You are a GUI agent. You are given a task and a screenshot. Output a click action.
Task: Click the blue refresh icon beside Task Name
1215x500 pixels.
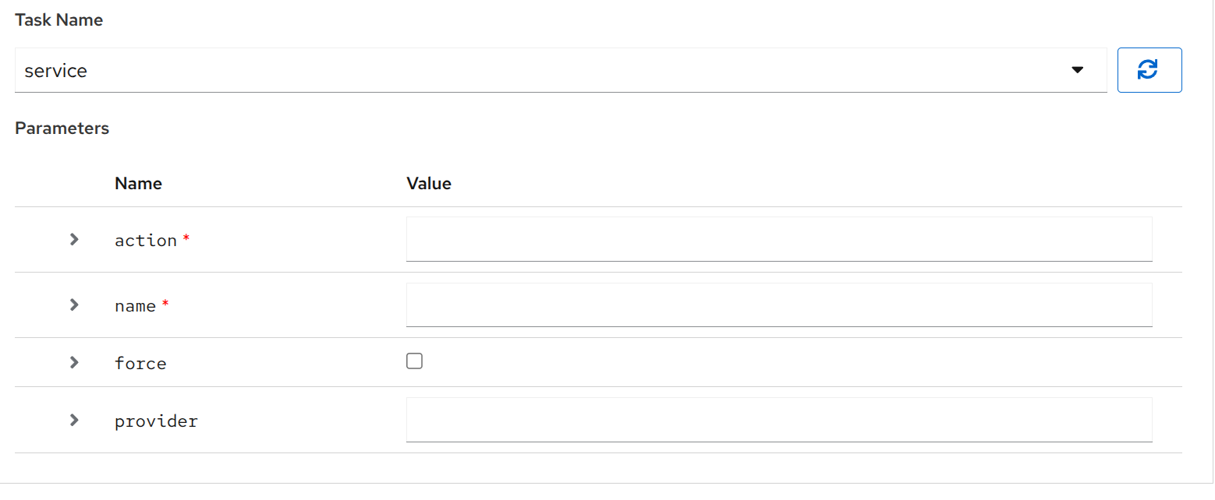tap(1149, 69)
